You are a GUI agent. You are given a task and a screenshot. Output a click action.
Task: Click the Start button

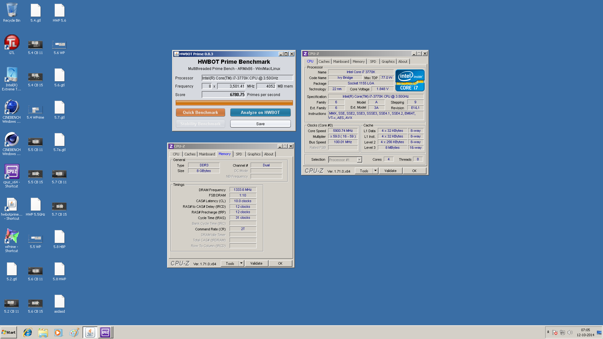point(9,332)
